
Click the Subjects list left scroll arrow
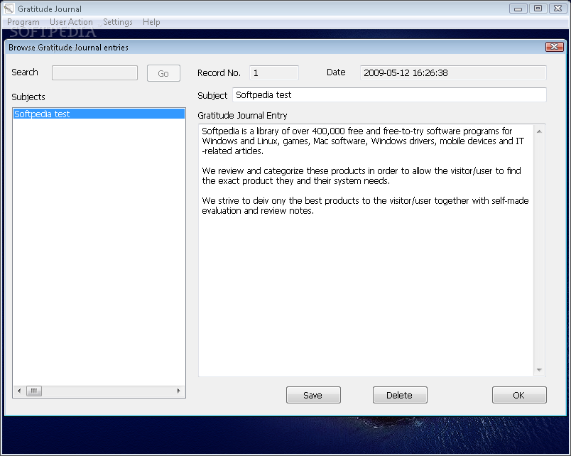(19, 391)
